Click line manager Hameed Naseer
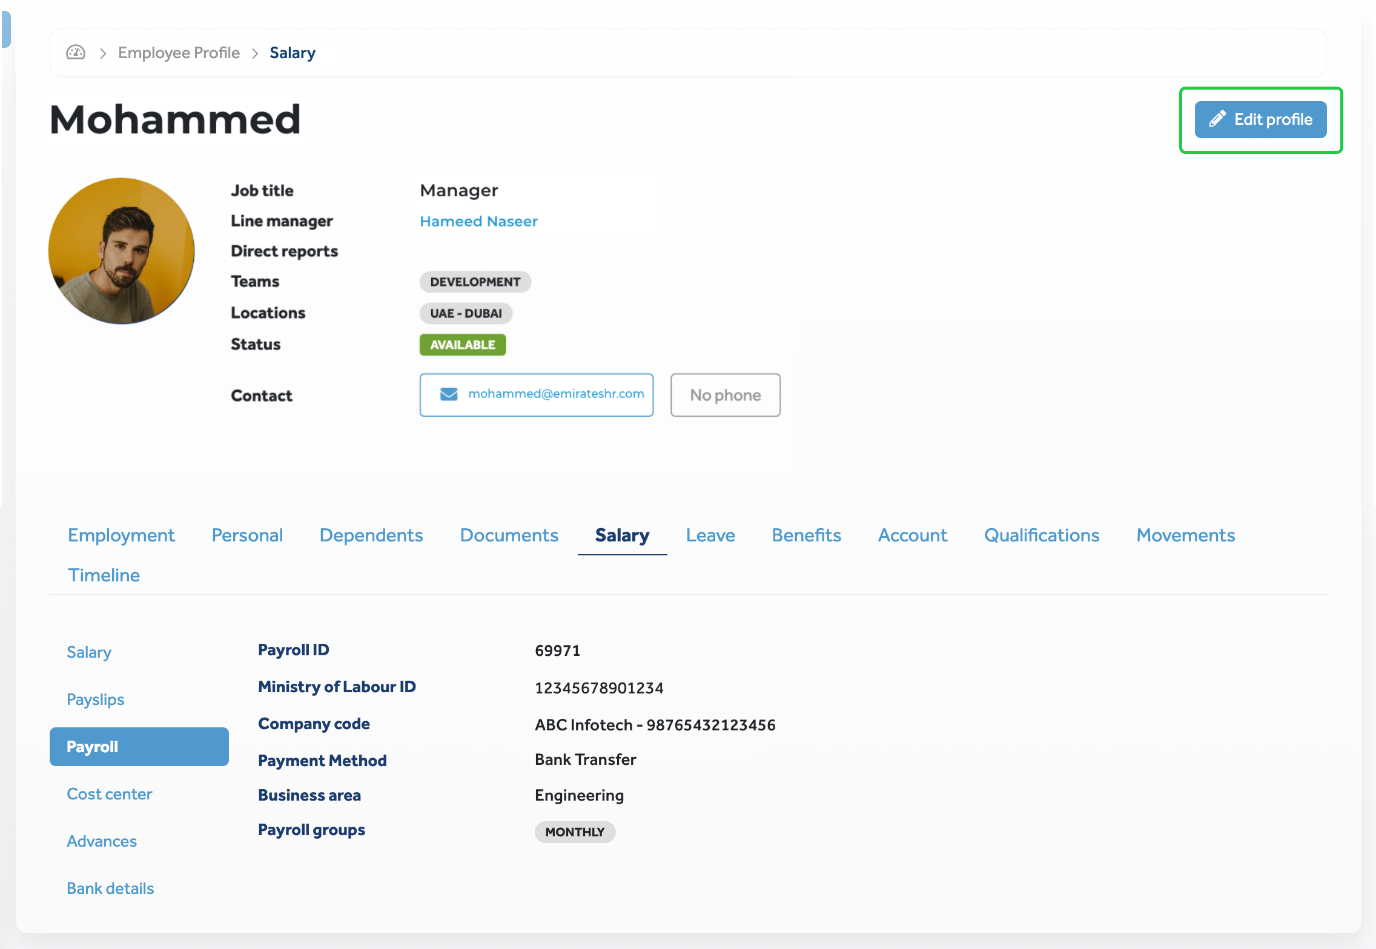 [x=478, y=221]
